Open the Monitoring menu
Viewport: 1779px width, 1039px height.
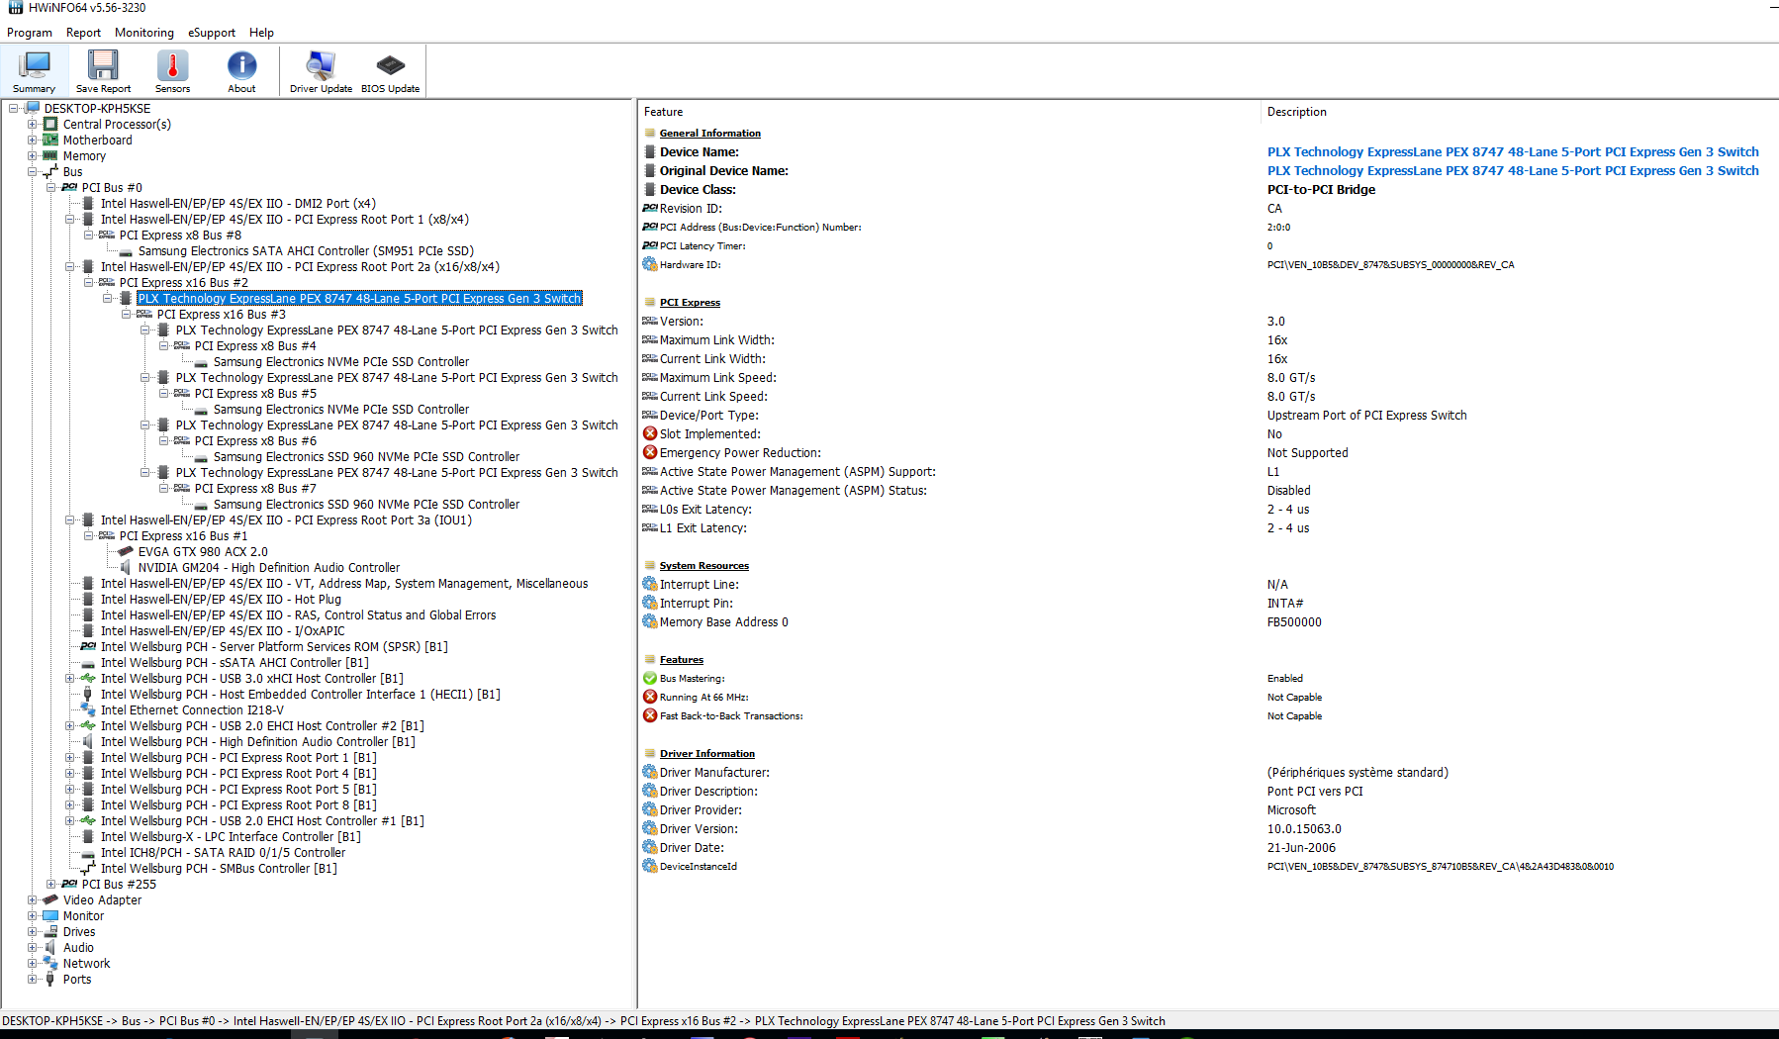click(144, 33)
